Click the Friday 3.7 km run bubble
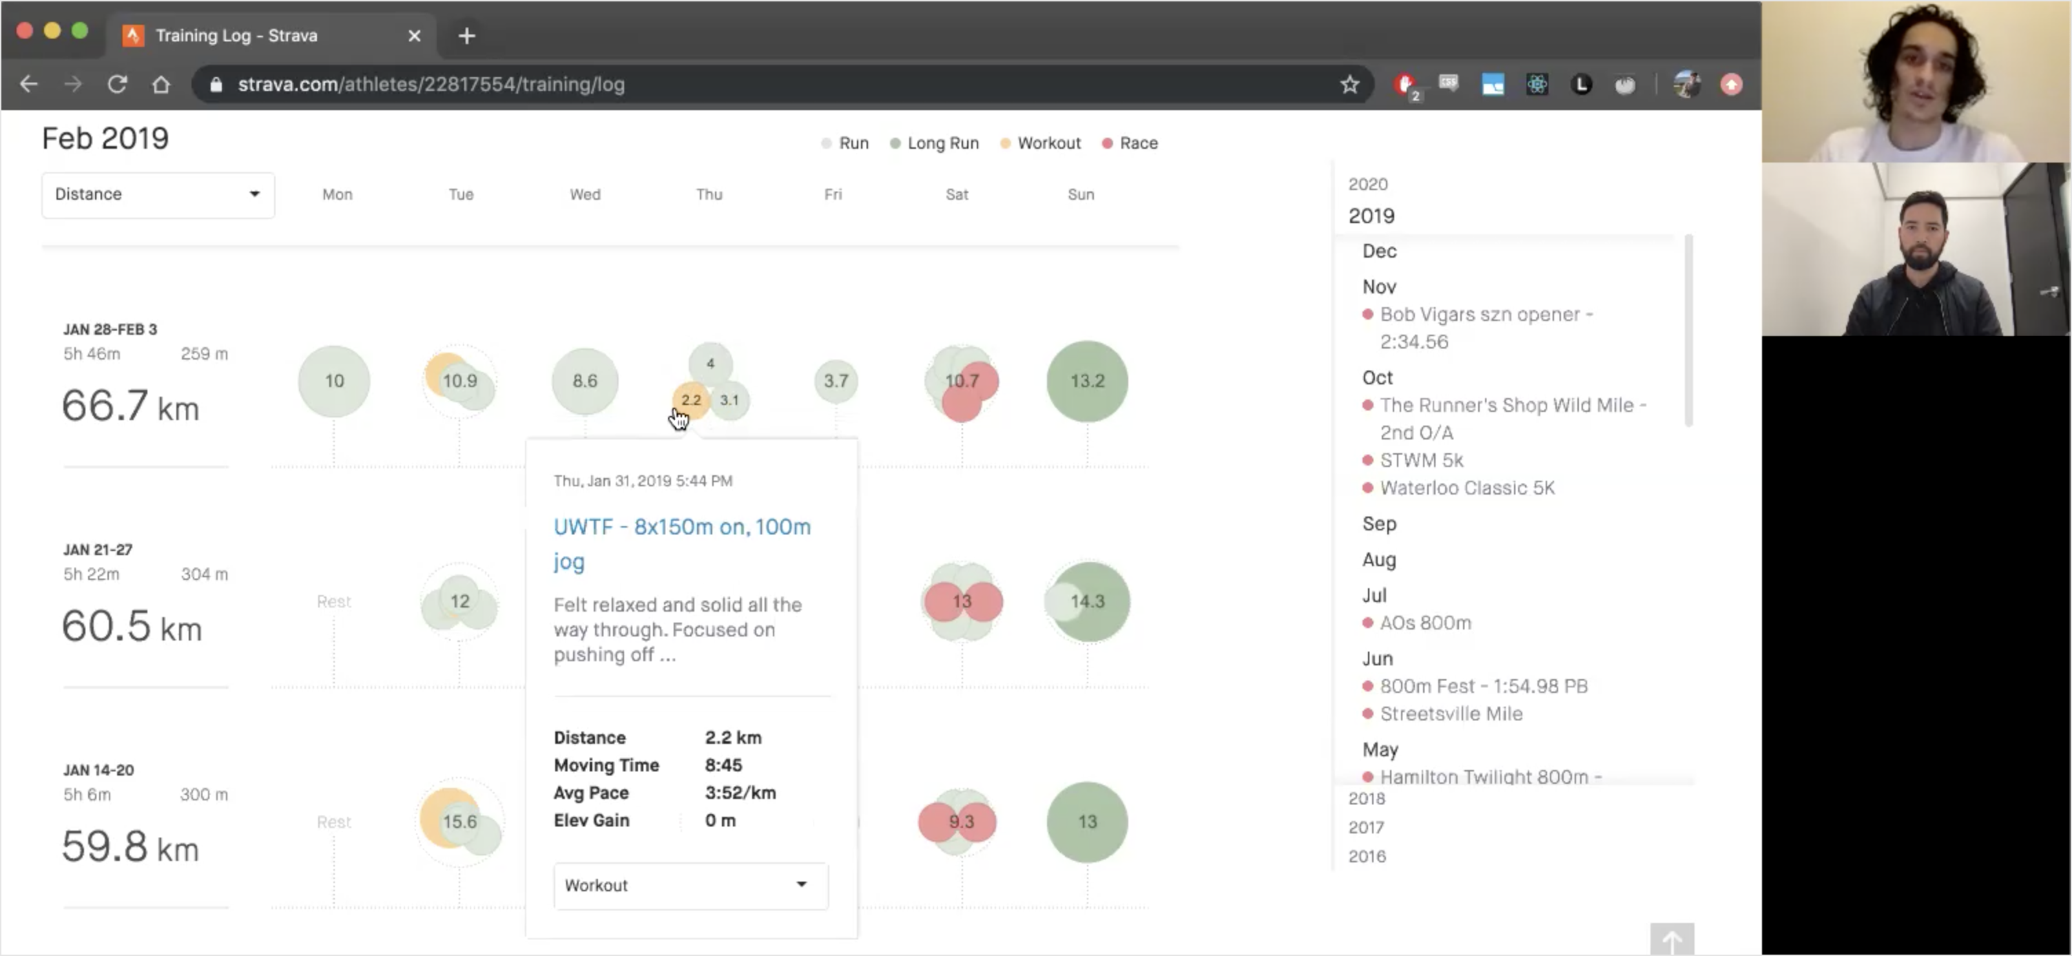The width and height of the screenshot is (2072, 956). [x=836, y=381]
